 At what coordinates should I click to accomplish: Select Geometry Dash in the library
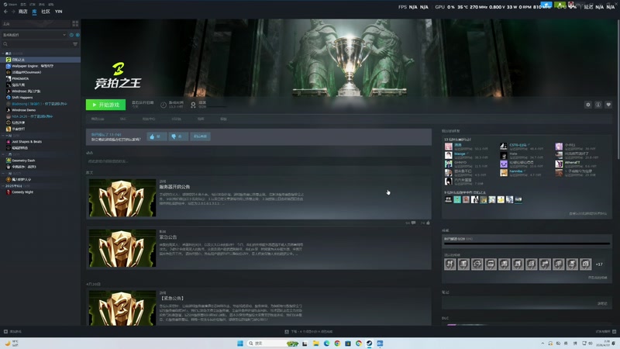23,161
